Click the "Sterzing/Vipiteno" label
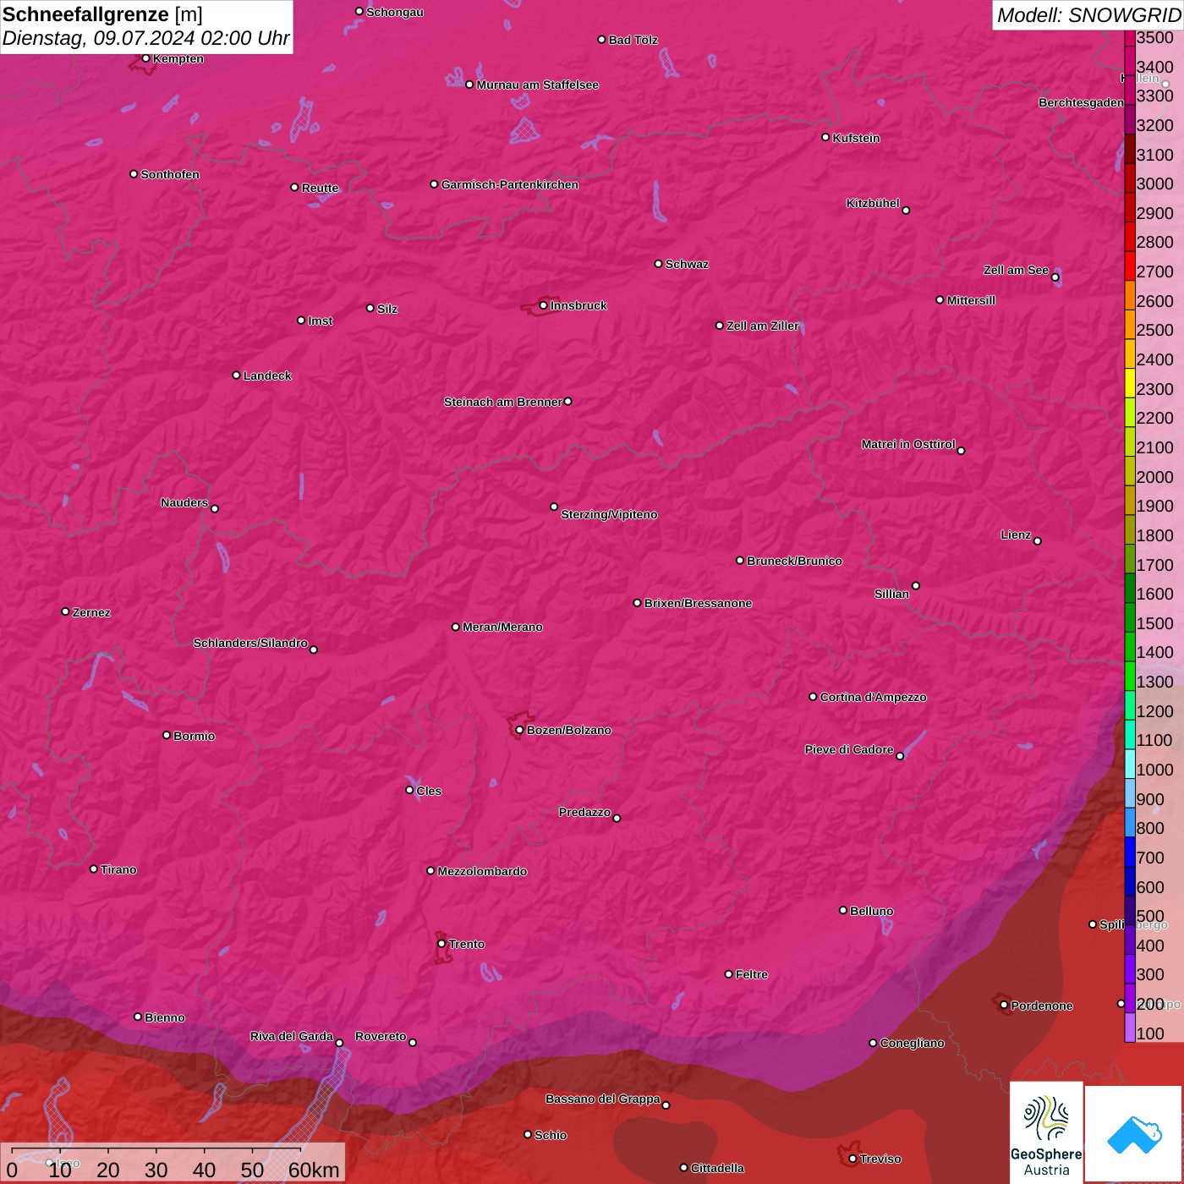 [609, 514]
